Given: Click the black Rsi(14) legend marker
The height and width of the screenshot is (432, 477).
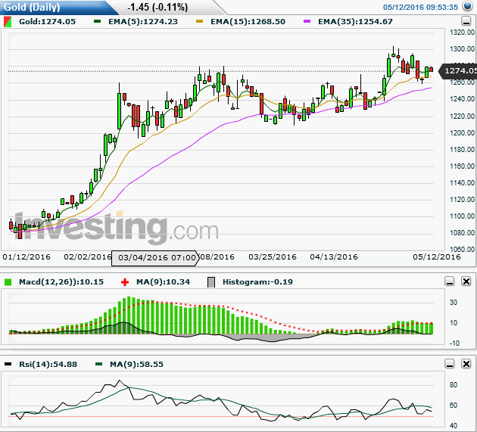Looking at the screenshot, I should (8, 364).
